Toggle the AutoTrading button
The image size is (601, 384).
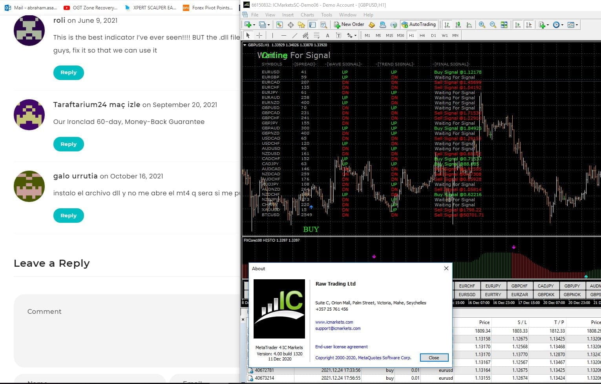pos(418,24)
